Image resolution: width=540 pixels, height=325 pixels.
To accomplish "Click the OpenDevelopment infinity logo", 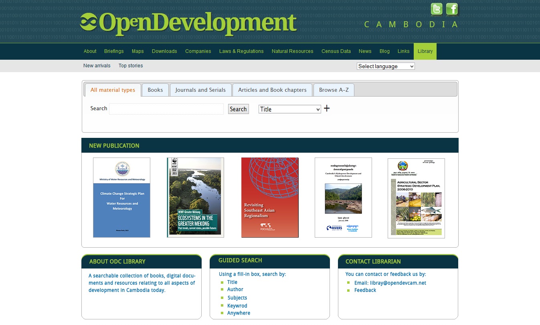I will coord(88,22).
